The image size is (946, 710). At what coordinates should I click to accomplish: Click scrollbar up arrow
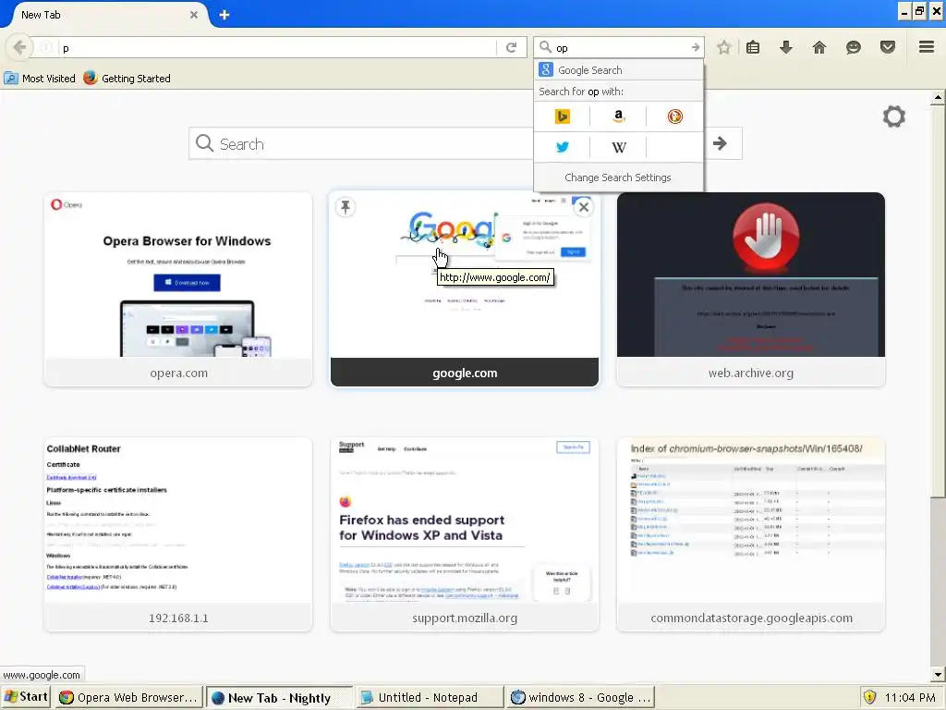point(938,97)
